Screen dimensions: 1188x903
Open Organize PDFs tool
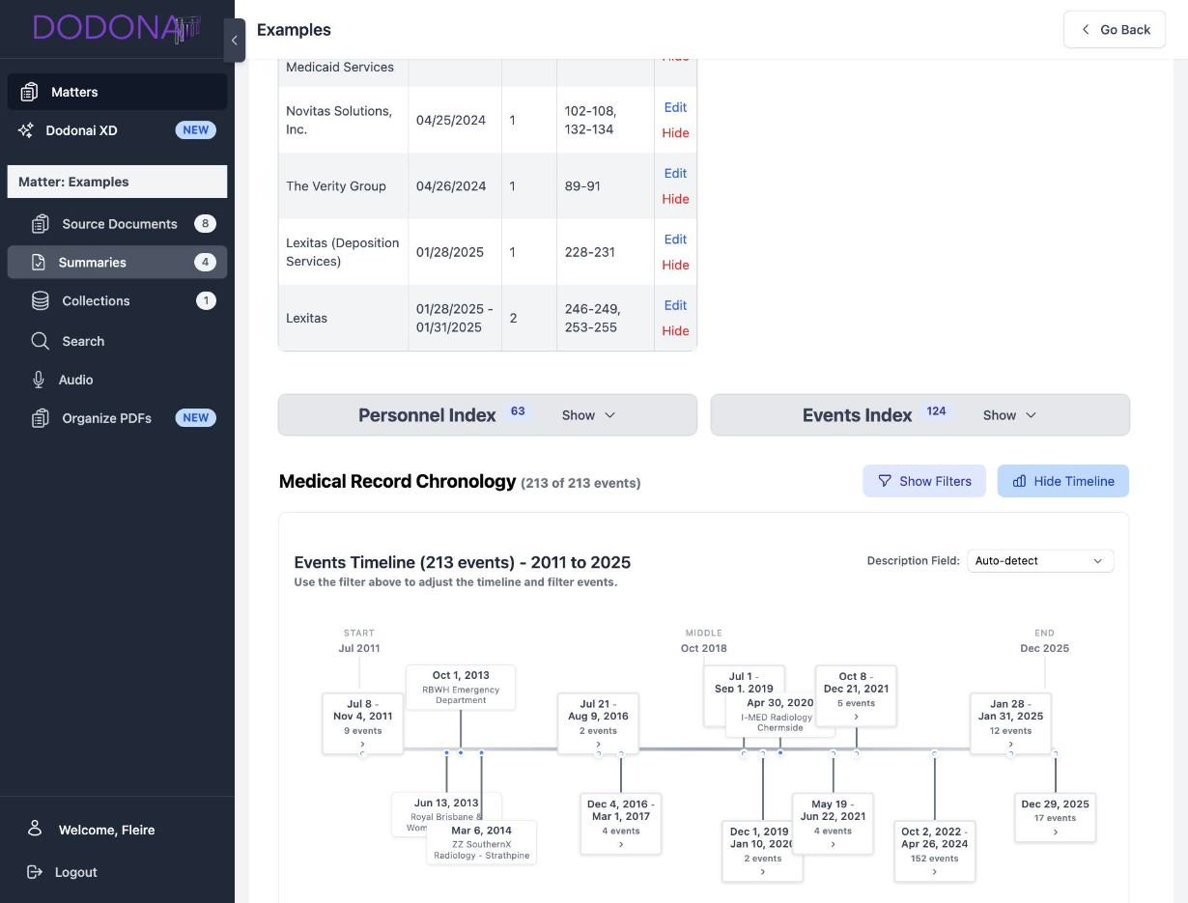coord(117,418)
